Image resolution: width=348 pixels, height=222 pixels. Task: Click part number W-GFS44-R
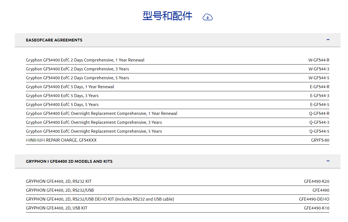click(x=319, y=60)
